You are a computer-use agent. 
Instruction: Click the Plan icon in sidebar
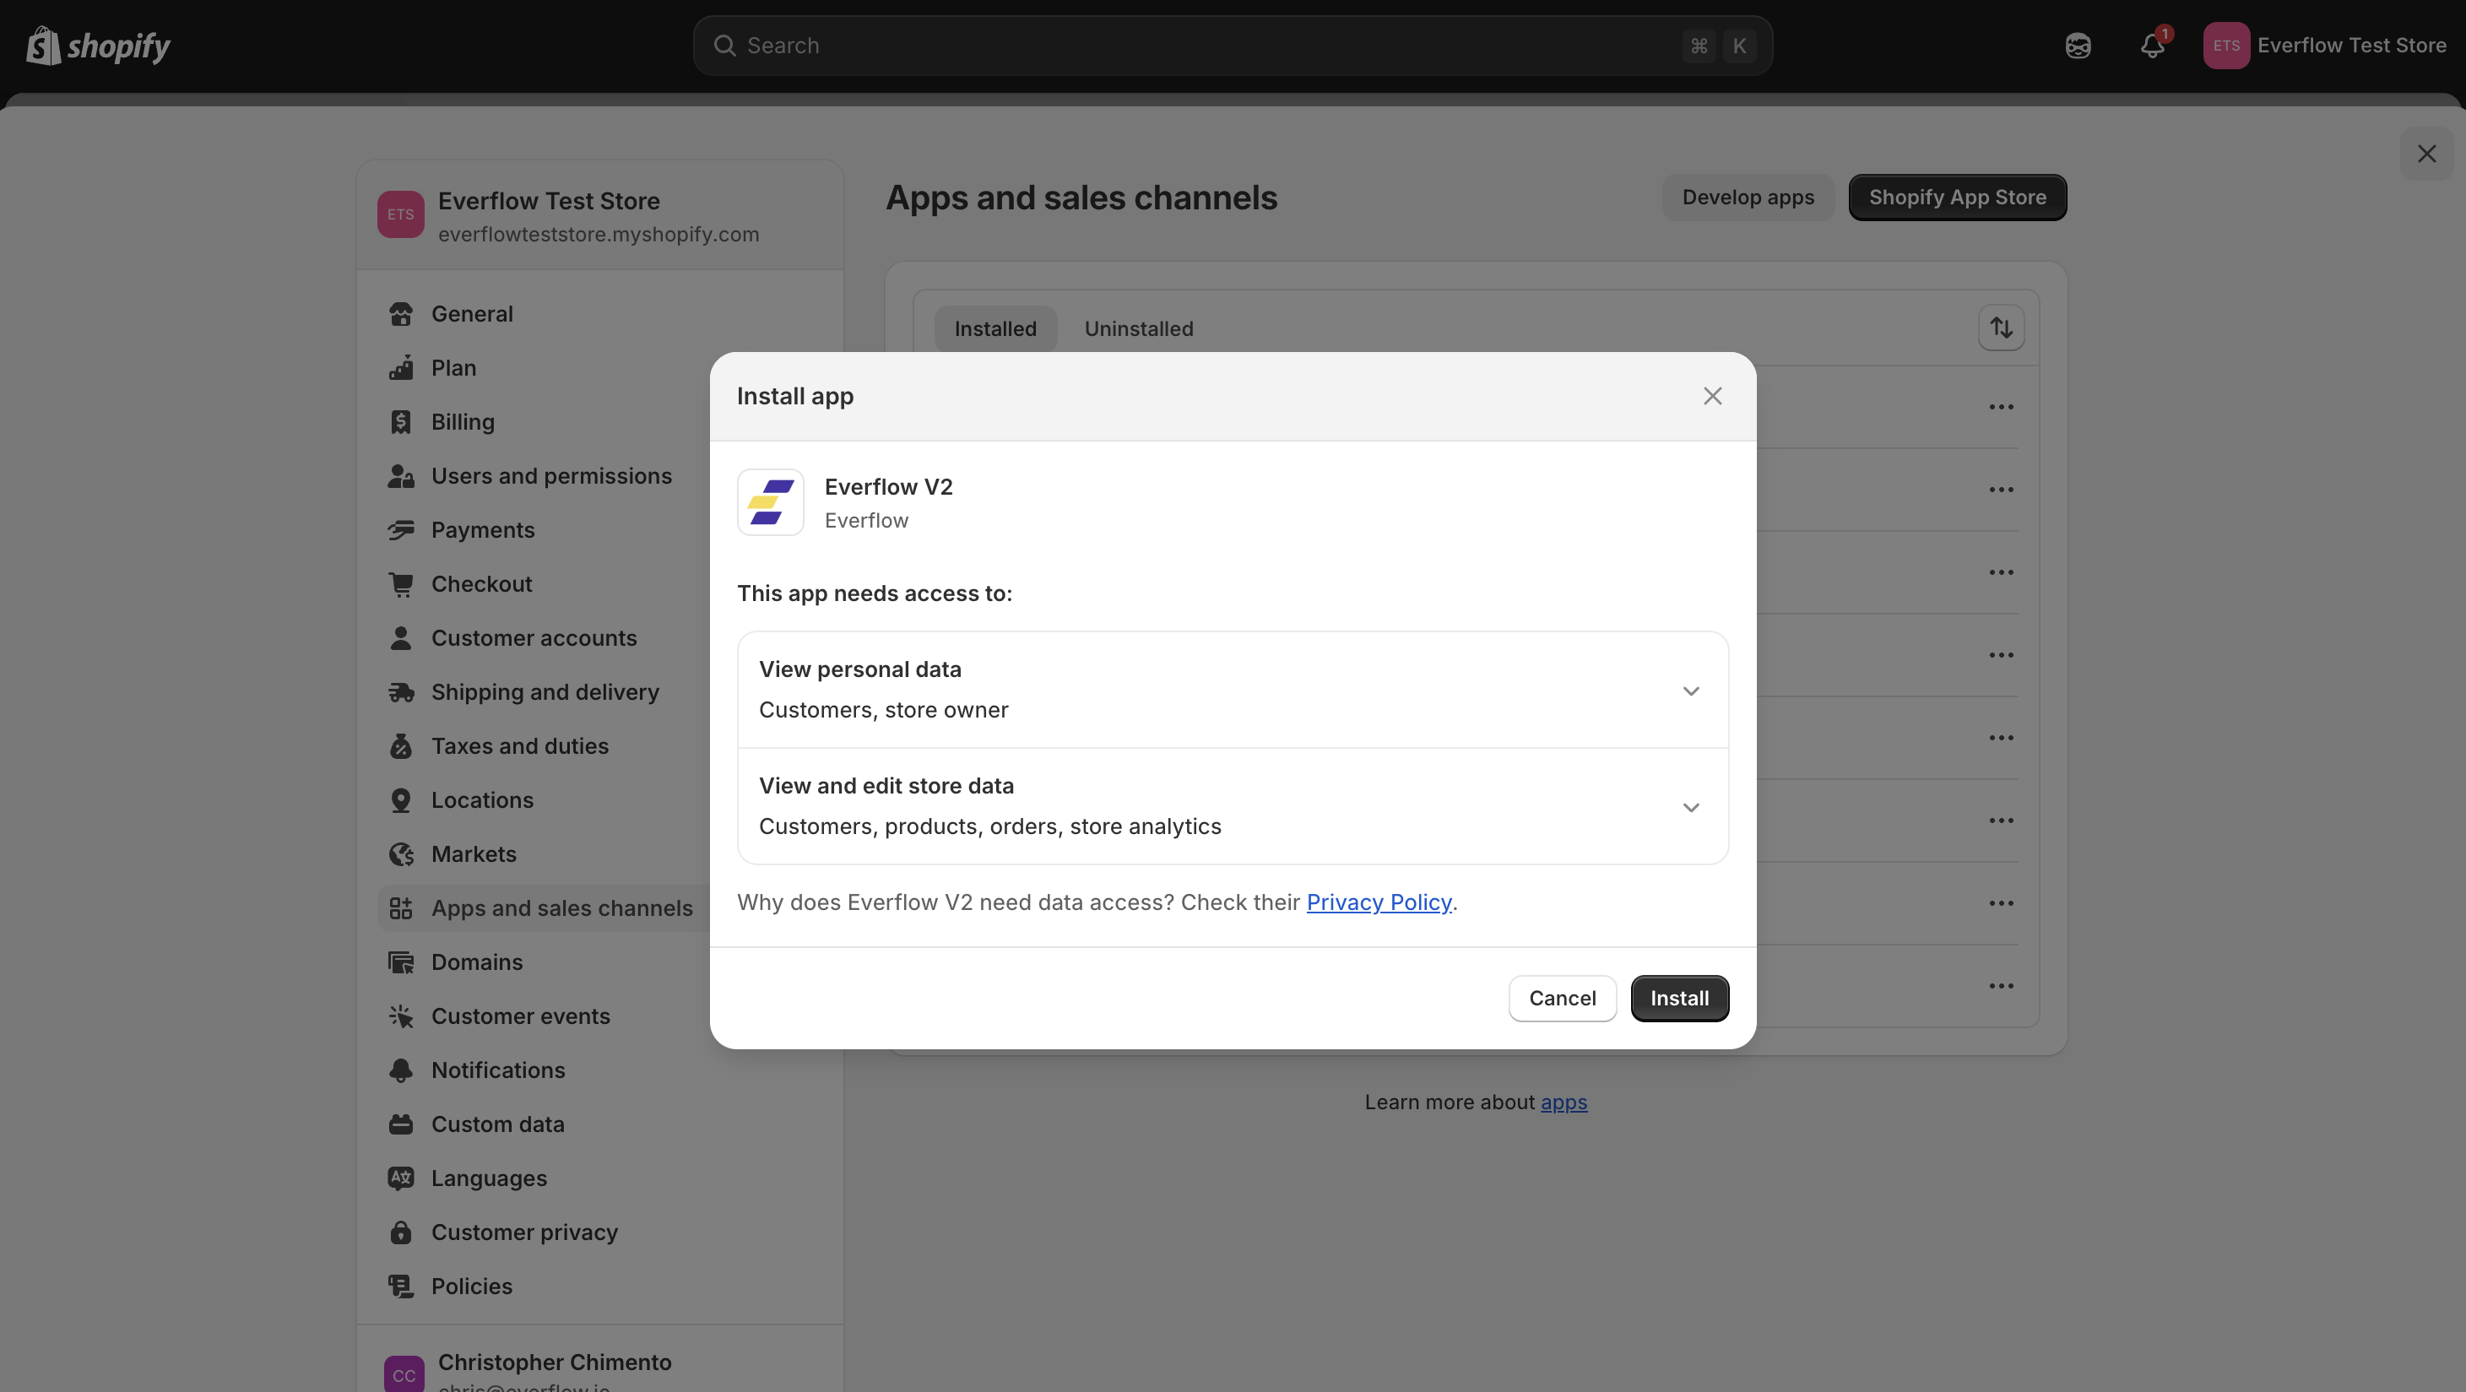[401, 367]
